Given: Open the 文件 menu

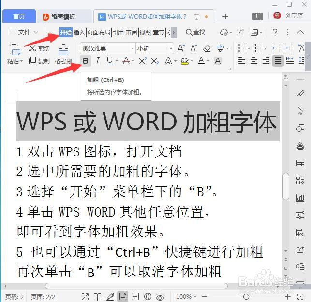Looking at the screenshot, I should [23, 32].
